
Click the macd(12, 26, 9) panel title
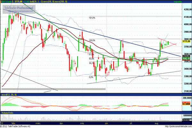pyautogui.click(x=9, y=95)
